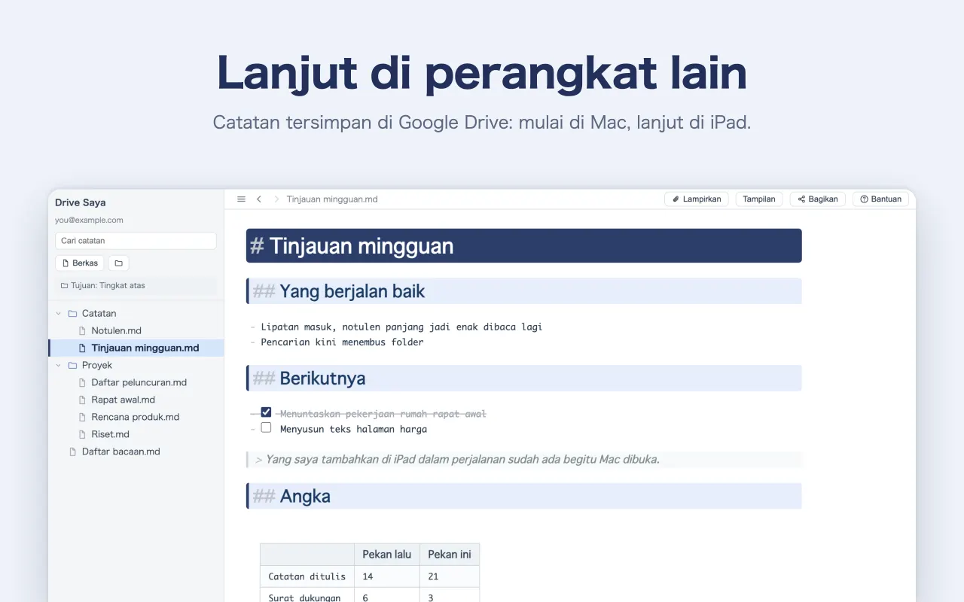
Task: Click the Bagikan share button
Action: click(818, 199)
